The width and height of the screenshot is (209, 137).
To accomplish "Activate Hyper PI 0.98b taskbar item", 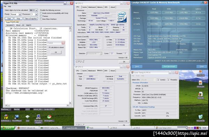I will pyautogui.click(x=74, y=128).
